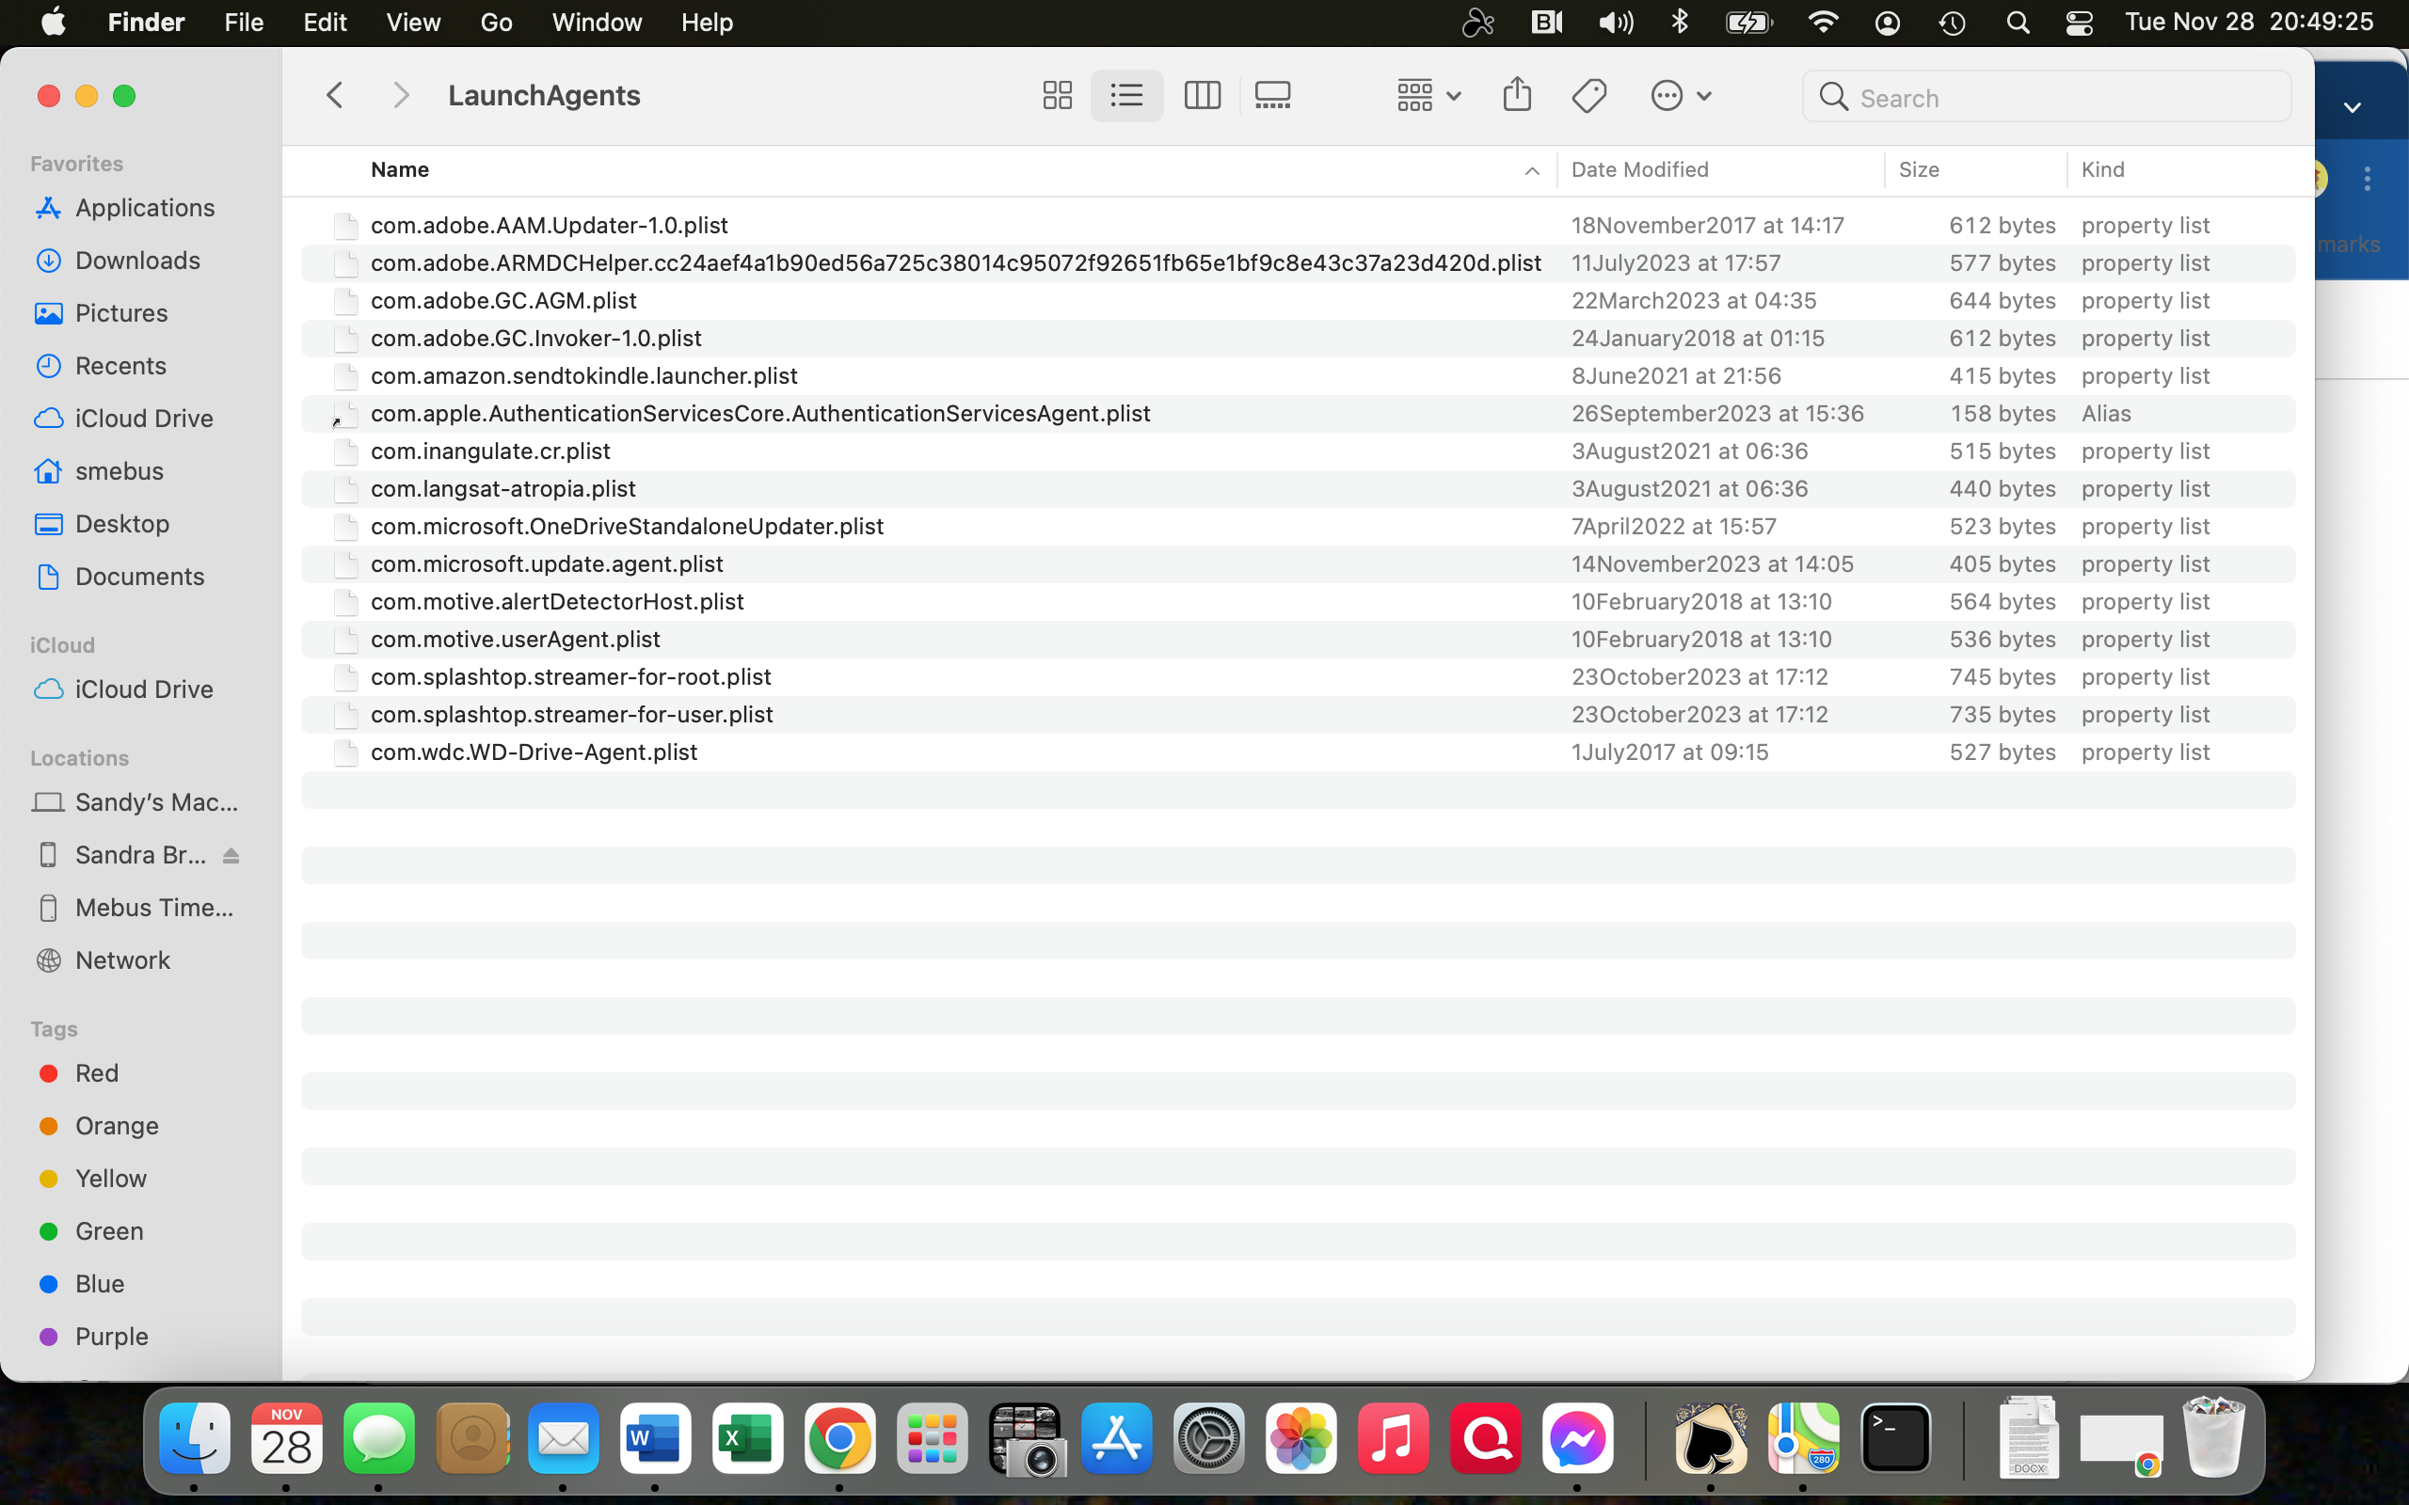Open the Go menu
Viewport: 2409px width, 1505px height.
click(496, 22)
